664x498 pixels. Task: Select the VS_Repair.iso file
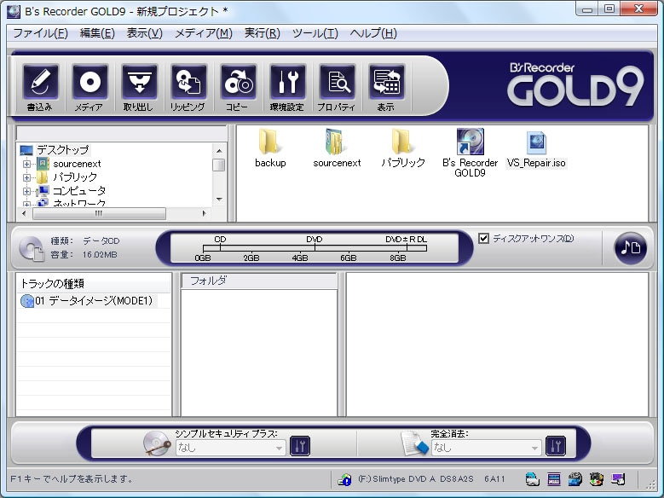pos(536,147)
